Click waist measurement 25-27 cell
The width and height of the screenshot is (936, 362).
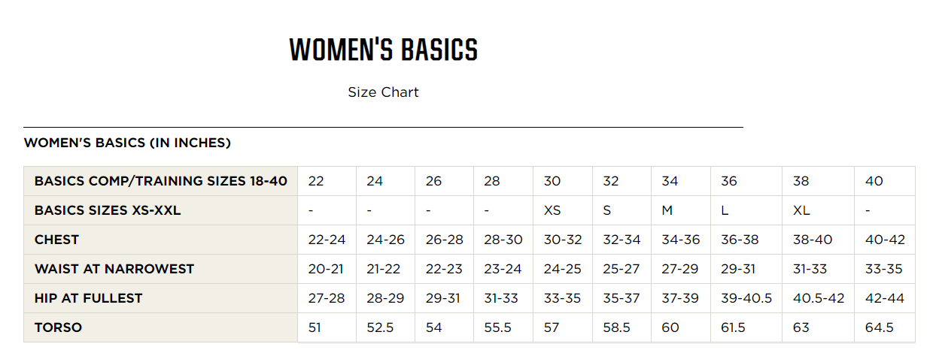click(622, 269)
